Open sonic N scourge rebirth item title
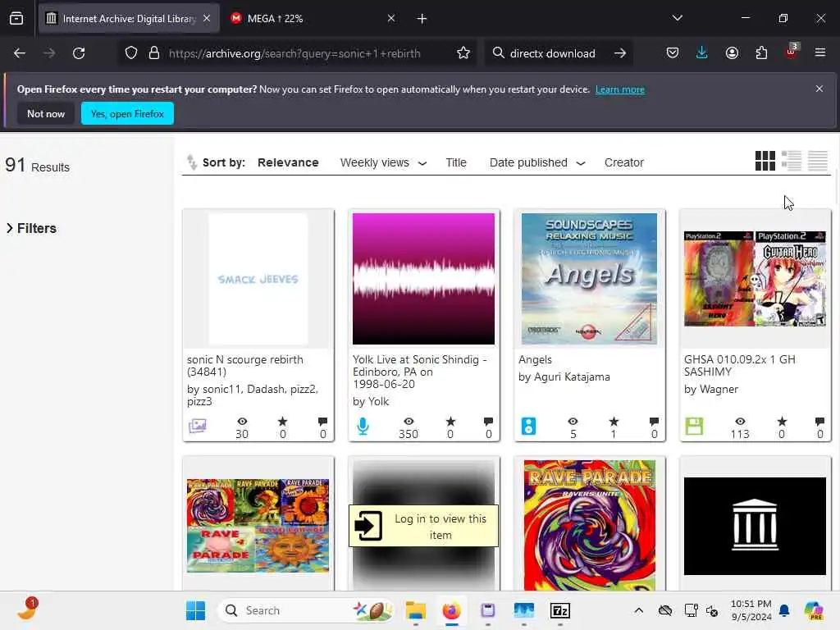The image size is (840, 630). click(244, 365)
